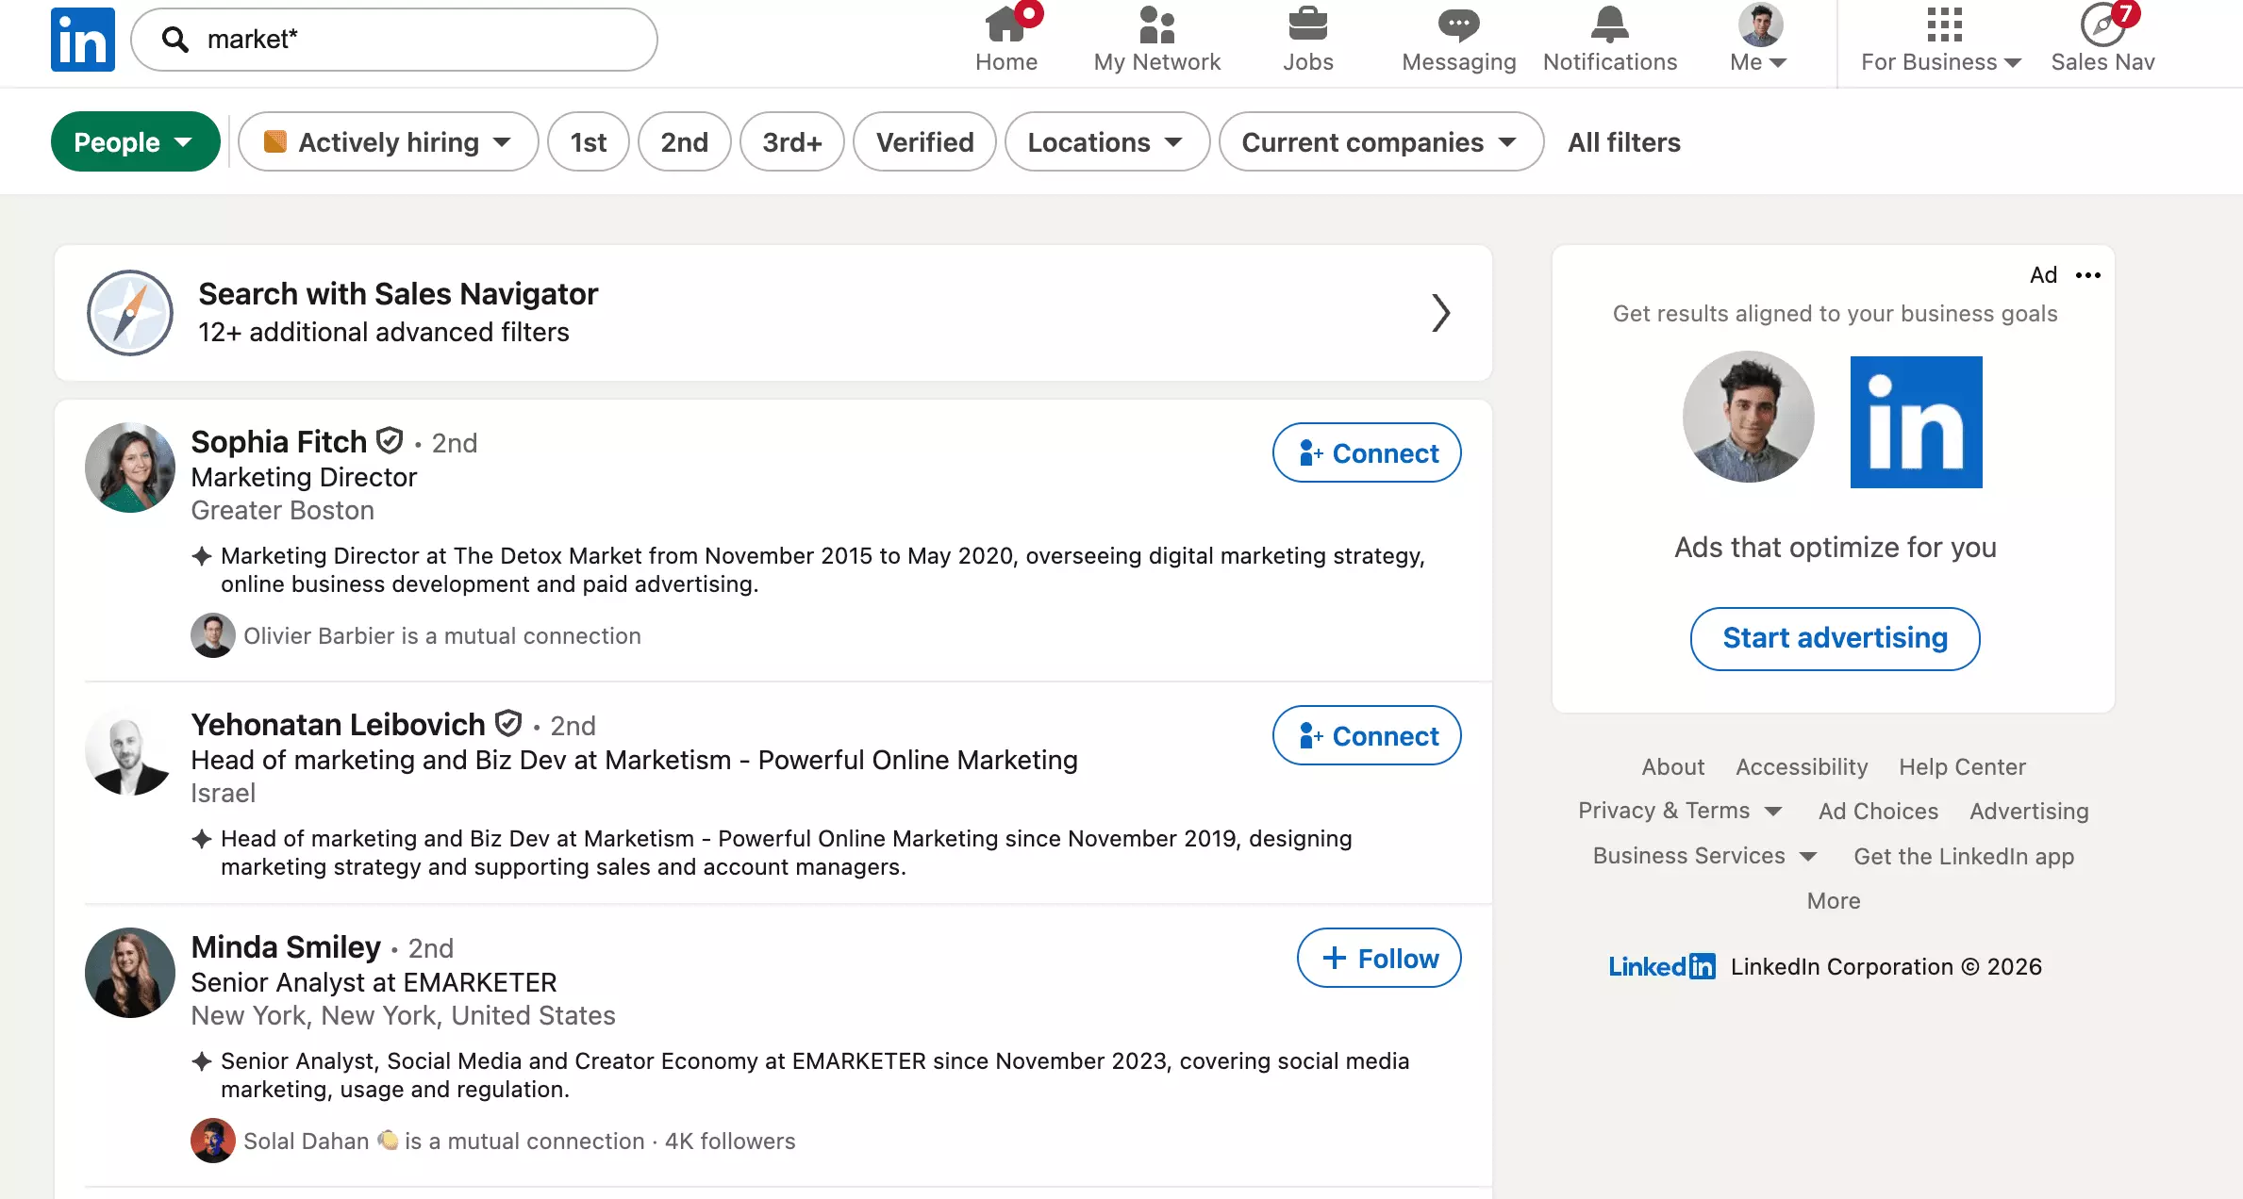The image size is (2243, 1199).
Task: Toggle the 1st connections filter
Action: 589,141
